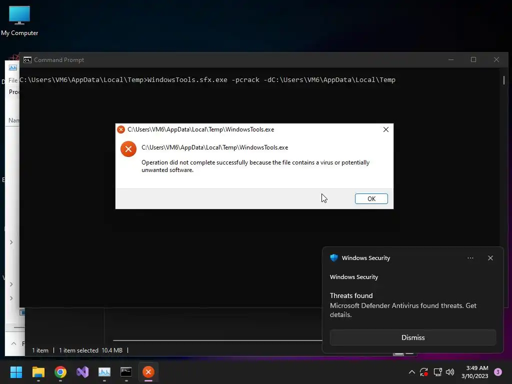The width and height of the screenshot is (512, 384).
Task: Close the Windows Security toast notification
Action: [490, 258]
